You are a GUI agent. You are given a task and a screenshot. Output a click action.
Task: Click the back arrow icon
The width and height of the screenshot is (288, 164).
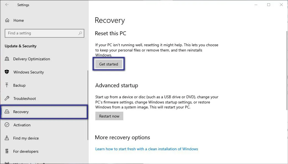[x=7, y=5]
